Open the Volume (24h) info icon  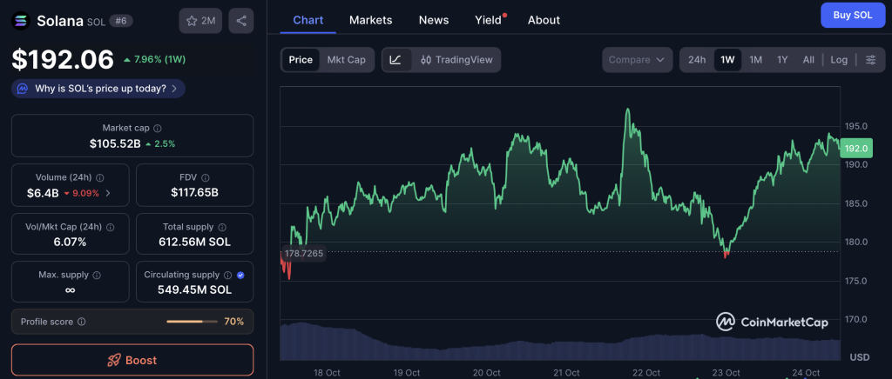click(x=100, y=177)
